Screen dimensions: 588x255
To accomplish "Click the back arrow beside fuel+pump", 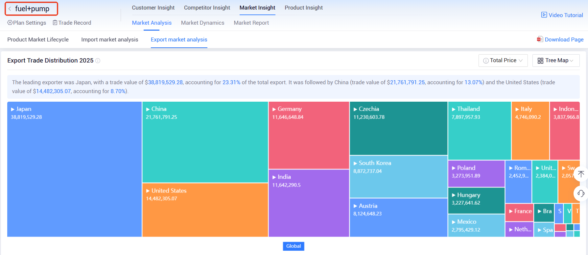I will [10, 9].
